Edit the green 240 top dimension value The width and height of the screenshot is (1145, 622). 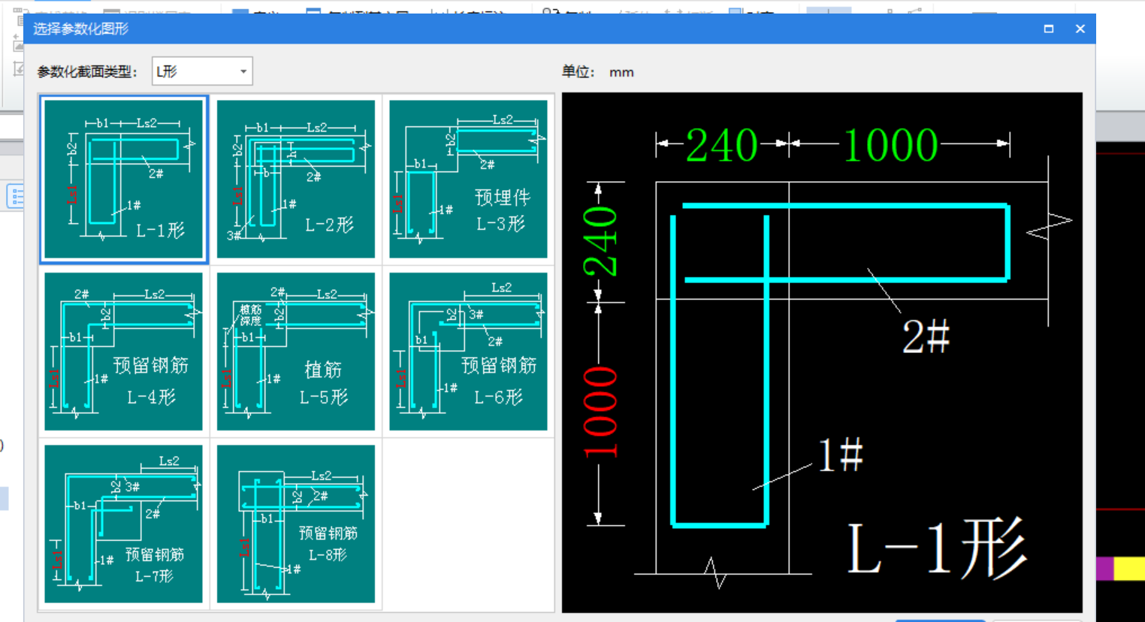click(x=721, y=145)
